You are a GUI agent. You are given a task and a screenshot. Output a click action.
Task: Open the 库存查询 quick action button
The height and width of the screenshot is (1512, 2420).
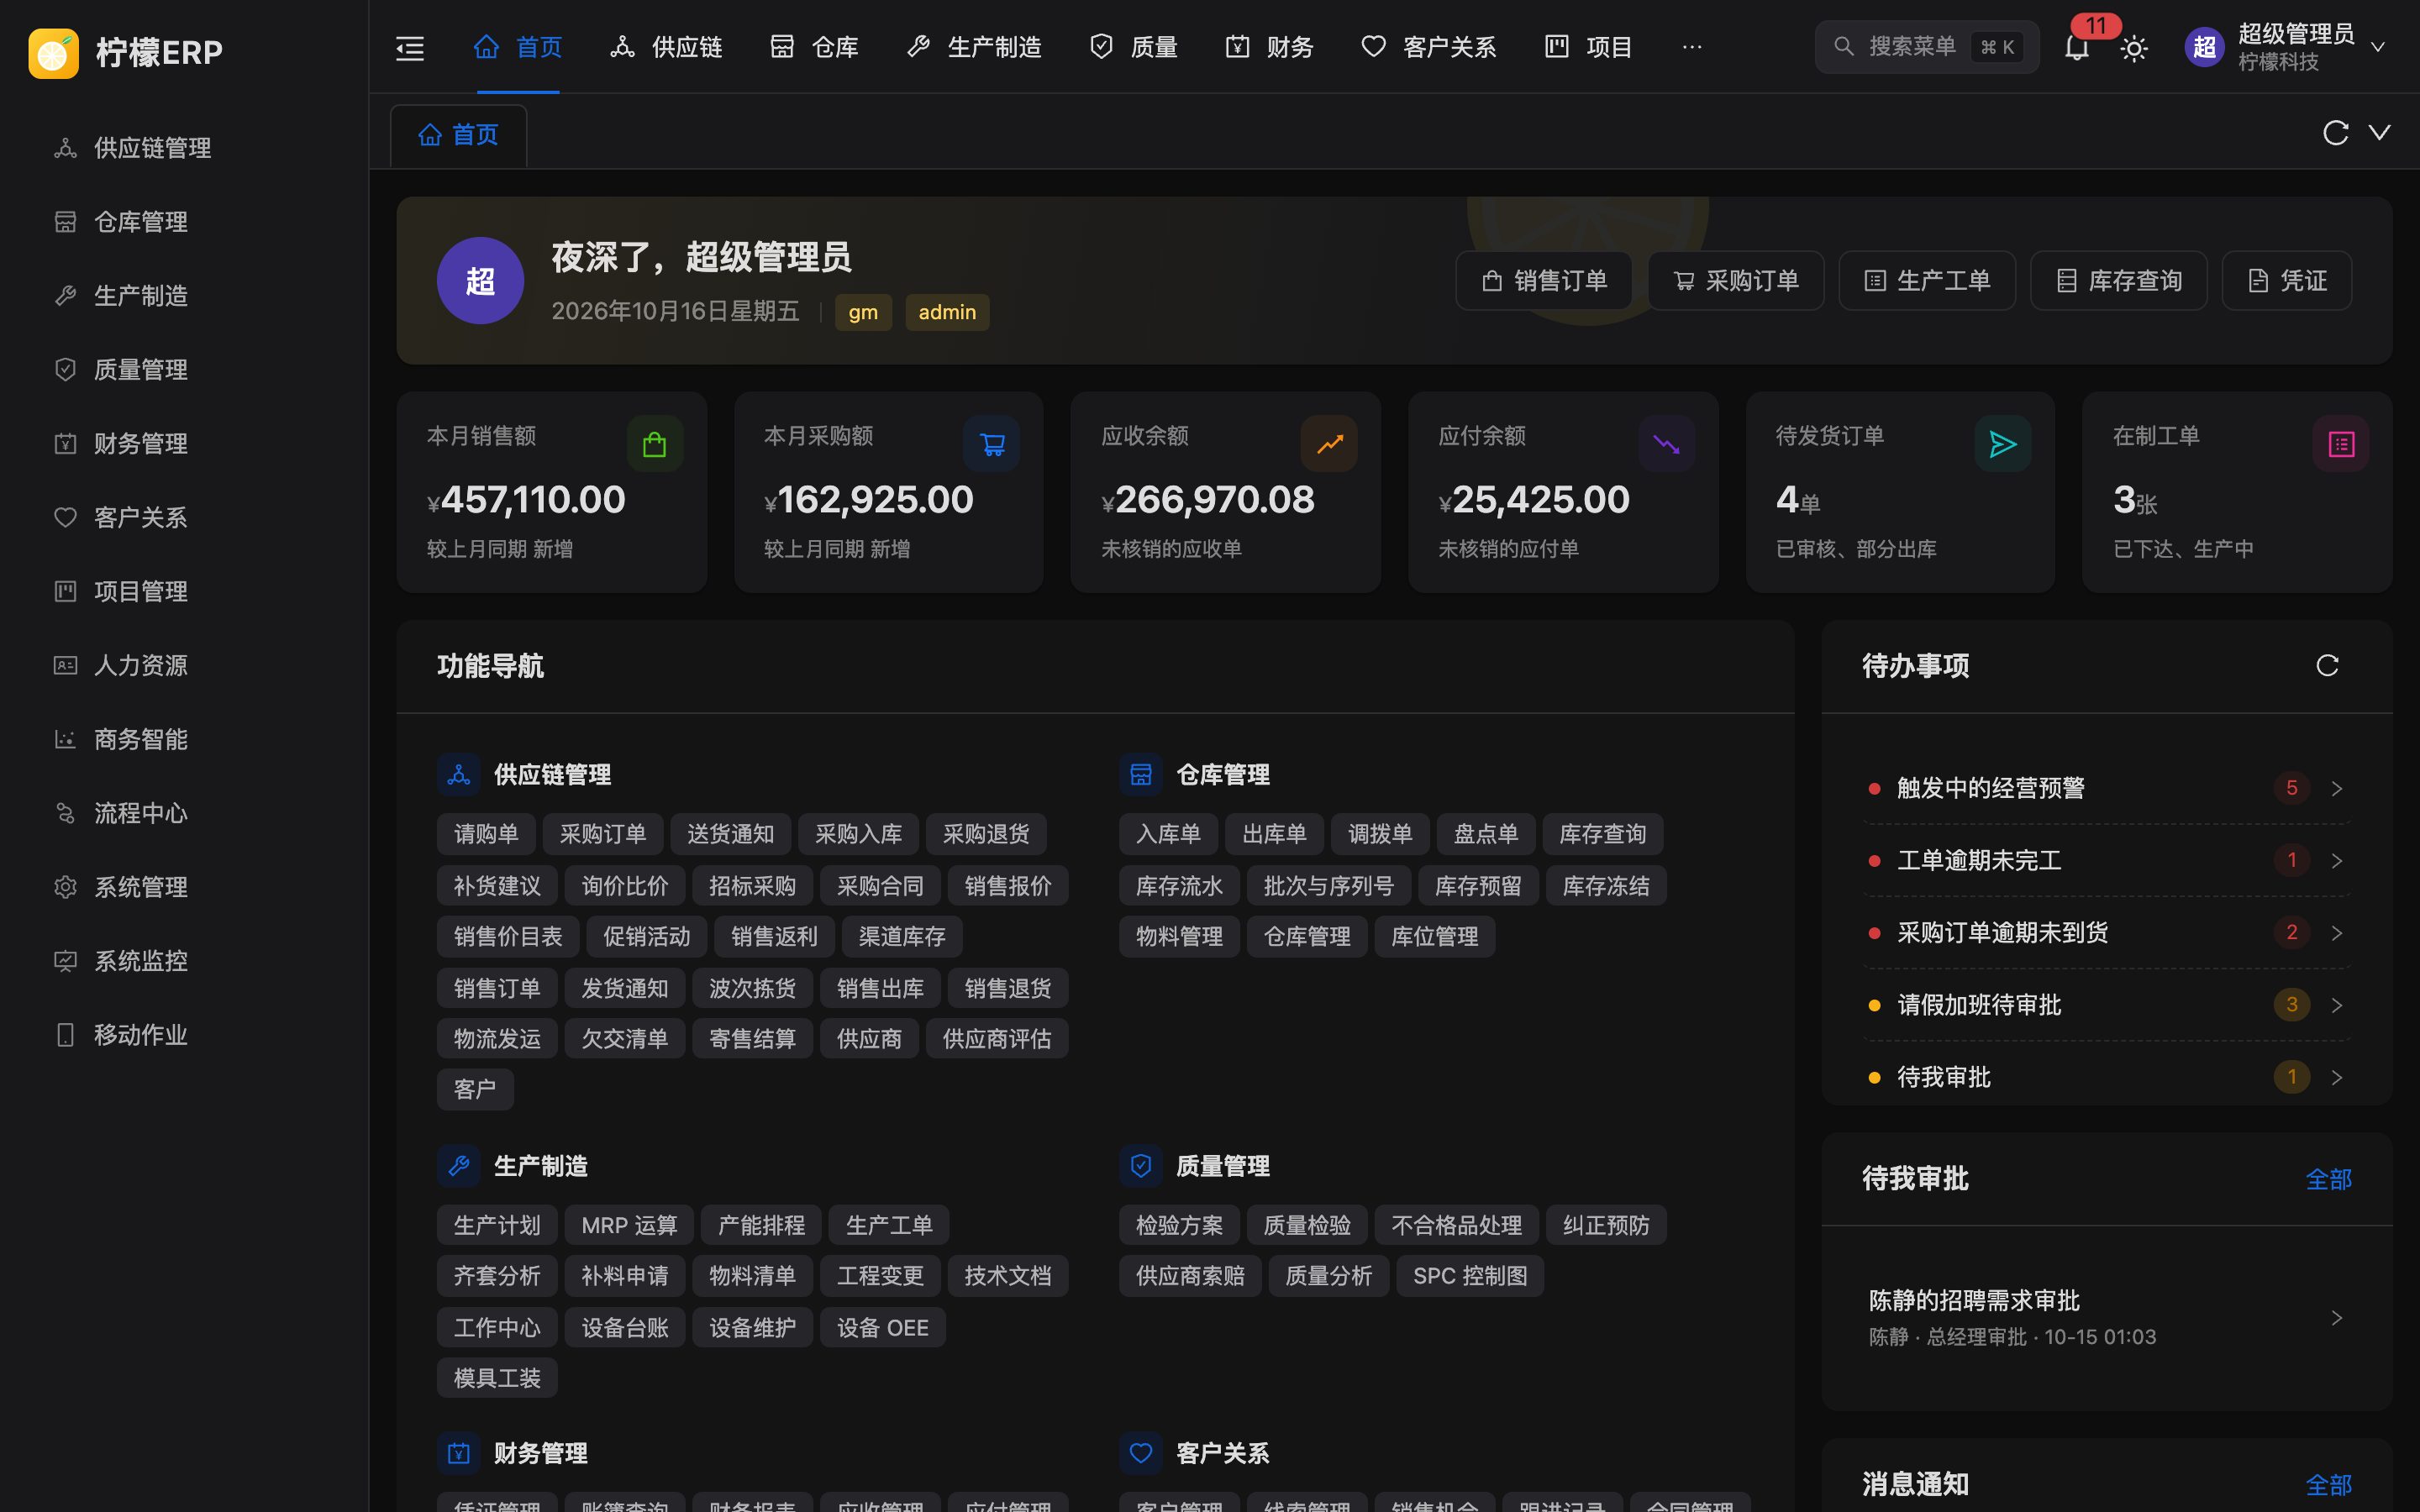point(2119,281)
